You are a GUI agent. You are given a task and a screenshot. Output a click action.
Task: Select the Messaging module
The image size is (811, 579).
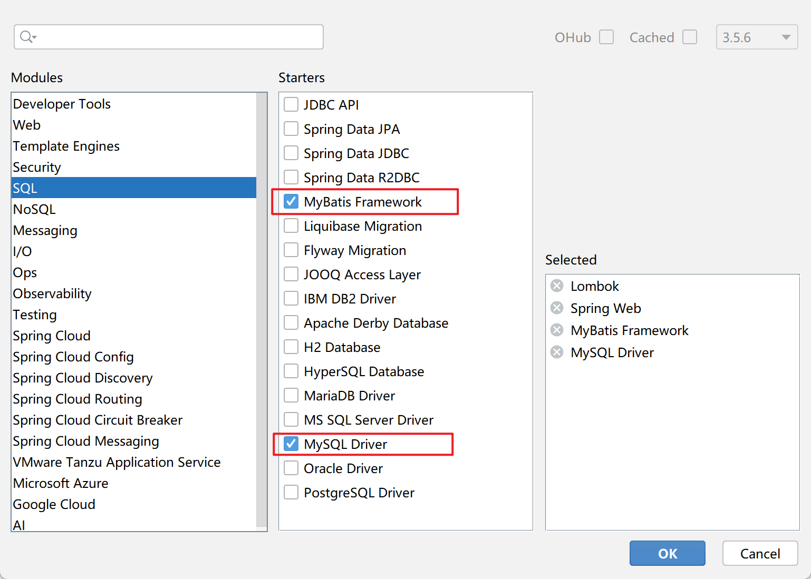pyautogui.click(x=134, y=230)
